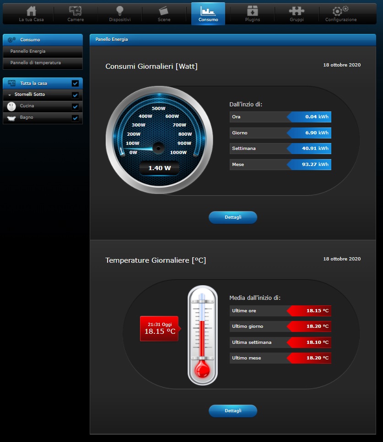Click the Ultime ore 18.15 °C value
The image size is (383, 442).
pos(309,311)
